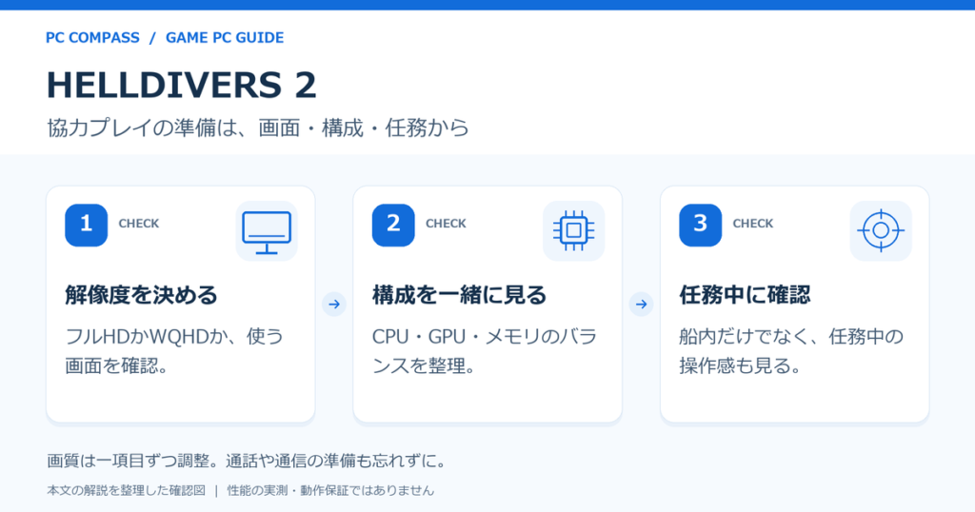Click the CHECK label in card 3
Viewport: 975px width, 512px height.
753,224
